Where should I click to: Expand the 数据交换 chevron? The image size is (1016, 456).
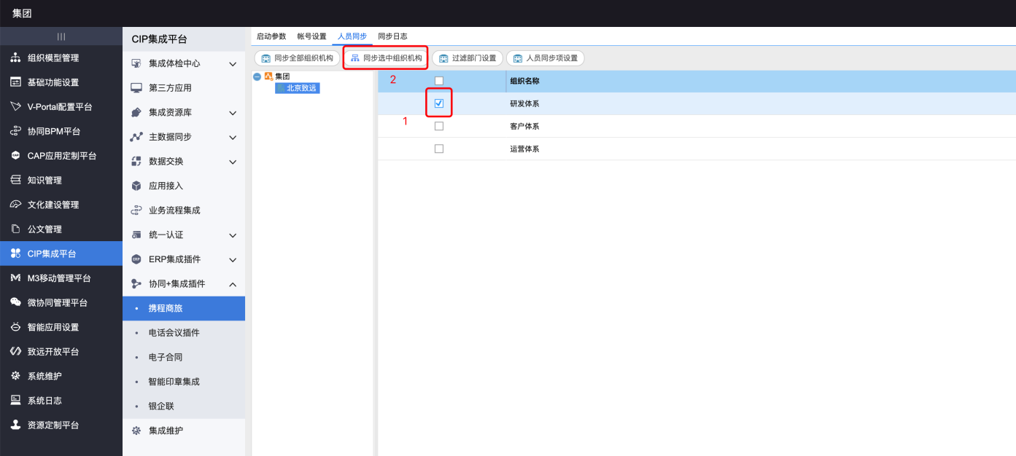click(233, 162)
